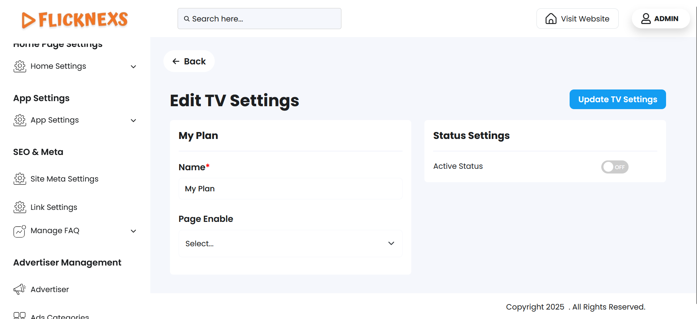Open the Page Enable dropdown
This screenshot has height=319, width=697.
[290, 243]
